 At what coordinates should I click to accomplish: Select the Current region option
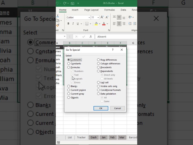tap(69, 90)
